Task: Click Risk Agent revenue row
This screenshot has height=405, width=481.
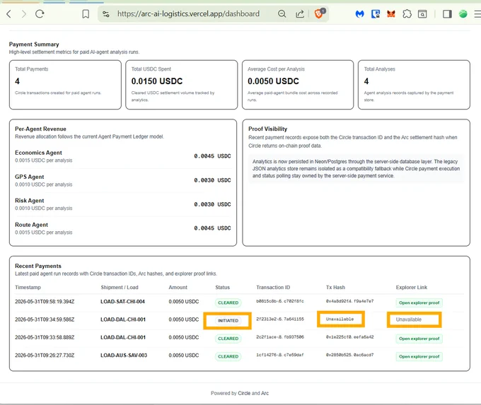Action: (x=122, y=204)
